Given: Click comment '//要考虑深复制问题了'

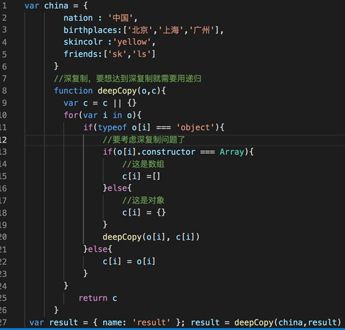Looking at the screenshot, I should (x=144, y=139).
